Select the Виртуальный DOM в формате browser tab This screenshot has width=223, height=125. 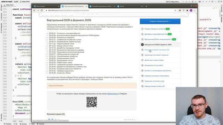(74, 6)
